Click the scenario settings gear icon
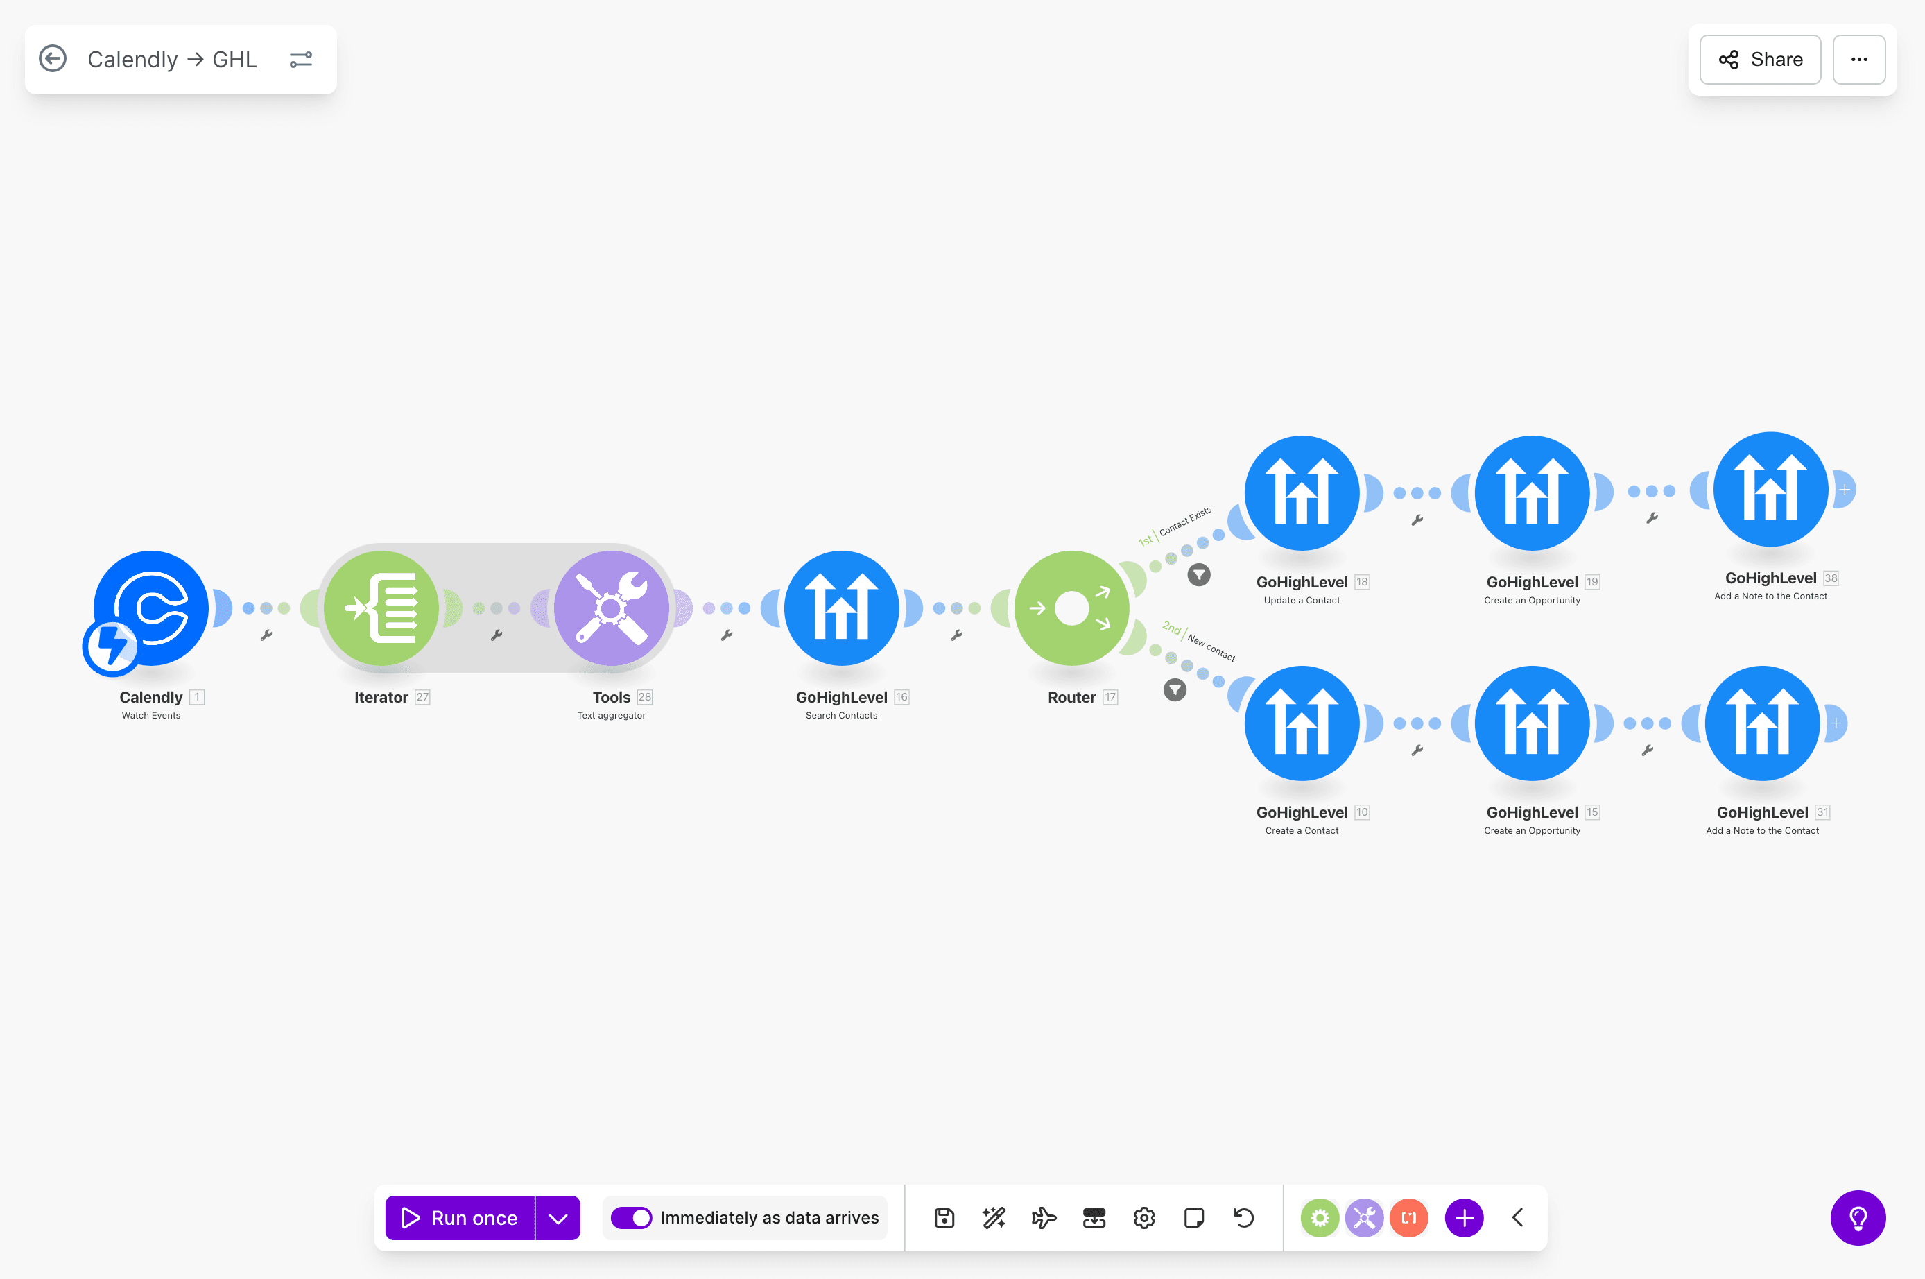This screenshot has width=1925, height=1279. [x=1144, y=1218]
